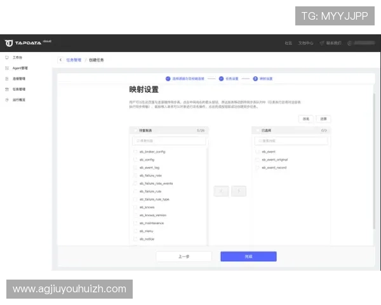The image size is (381, 305).
Task: Click the 改名 button
Action: [x=305, y=119]
